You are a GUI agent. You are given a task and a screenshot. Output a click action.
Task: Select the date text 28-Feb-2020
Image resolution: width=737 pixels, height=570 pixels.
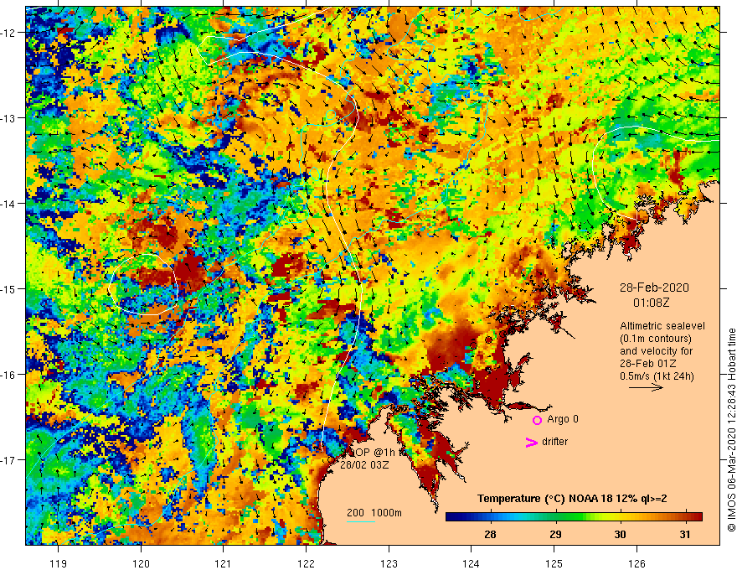tap(654, 288)
